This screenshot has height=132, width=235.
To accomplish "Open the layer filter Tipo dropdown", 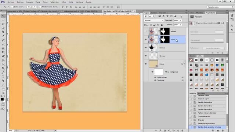I will [149, 16].
